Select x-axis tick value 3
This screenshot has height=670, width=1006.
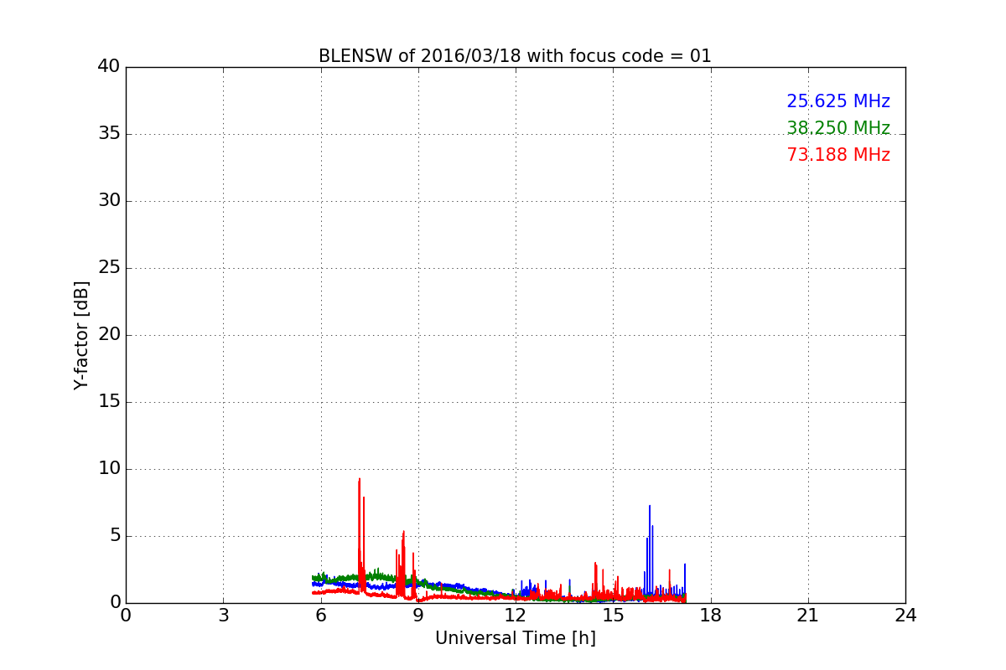pyautogui.click(x=223, y=616)
